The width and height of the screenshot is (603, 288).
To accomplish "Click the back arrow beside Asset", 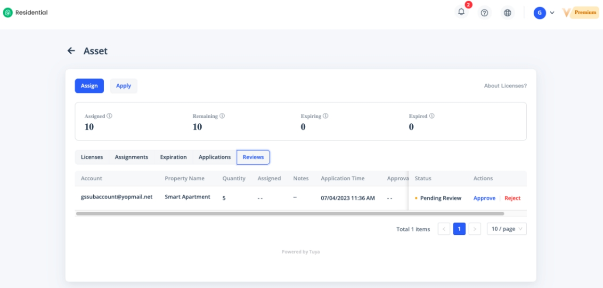I will pos(71,51).
